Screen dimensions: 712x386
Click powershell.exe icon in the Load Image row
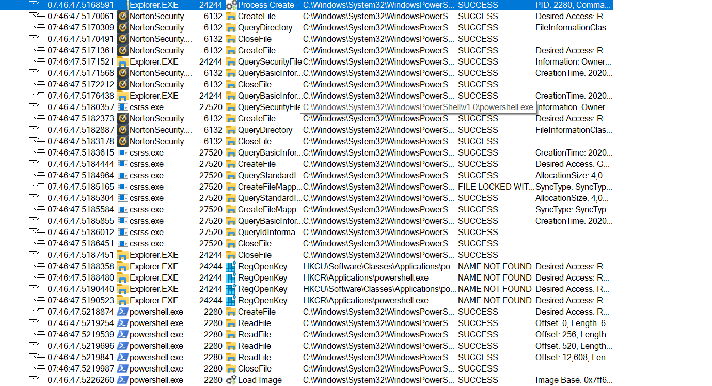point(123,380)
